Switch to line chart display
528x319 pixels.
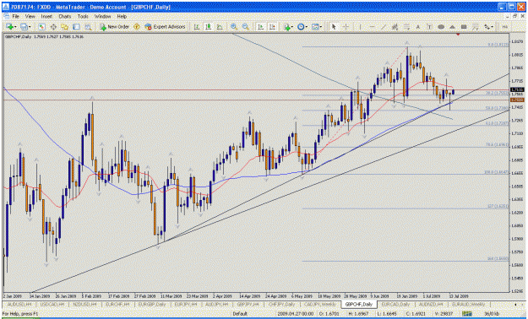(220, 27)
